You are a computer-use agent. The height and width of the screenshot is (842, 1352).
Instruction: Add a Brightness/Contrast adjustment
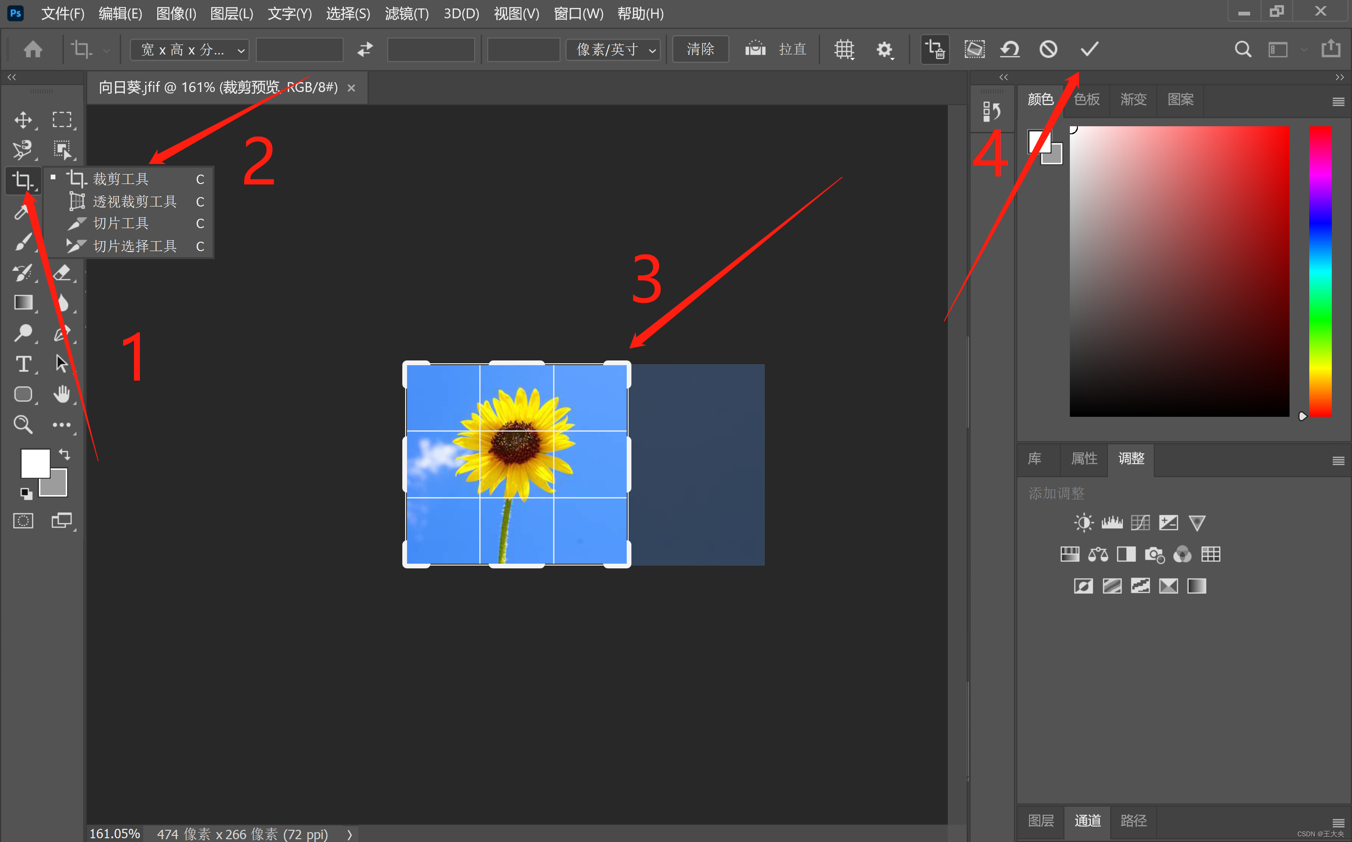pos(1083,522)
